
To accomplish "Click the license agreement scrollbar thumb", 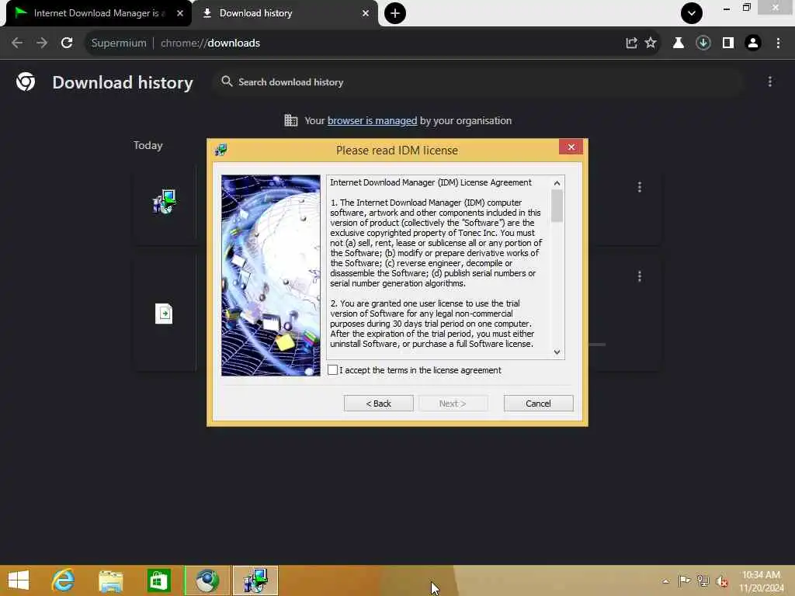I will 557,205.
